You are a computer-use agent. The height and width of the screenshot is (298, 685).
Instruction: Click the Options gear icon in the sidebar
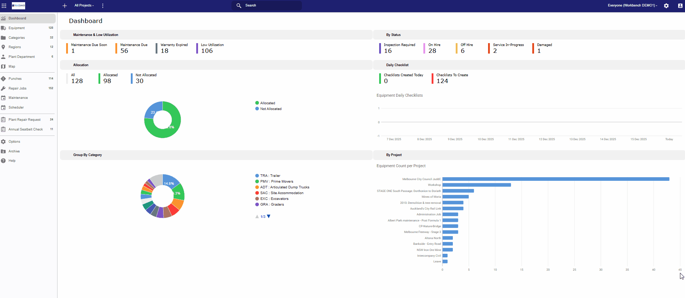3,142
